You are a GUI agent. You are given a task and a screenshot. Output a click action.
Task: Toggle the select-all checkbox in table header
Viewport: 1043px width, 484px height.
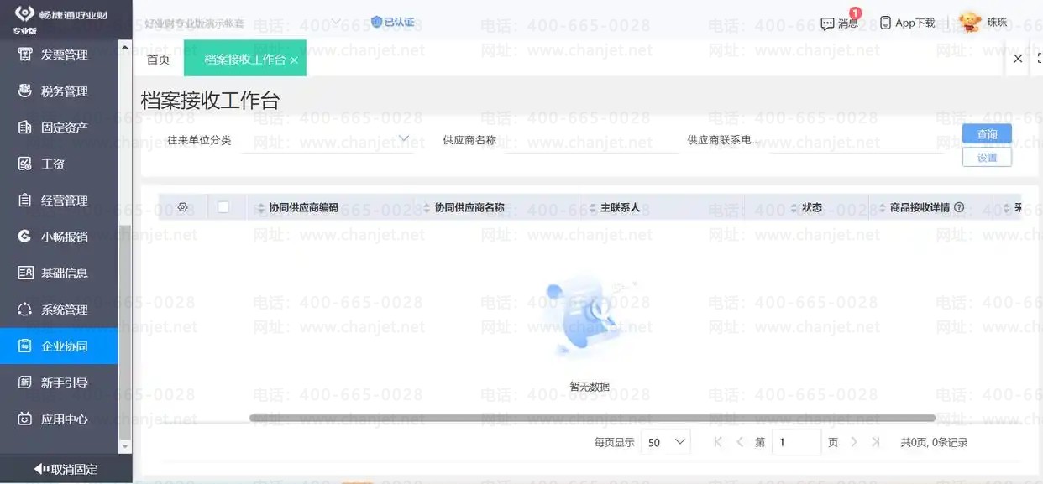223,207
